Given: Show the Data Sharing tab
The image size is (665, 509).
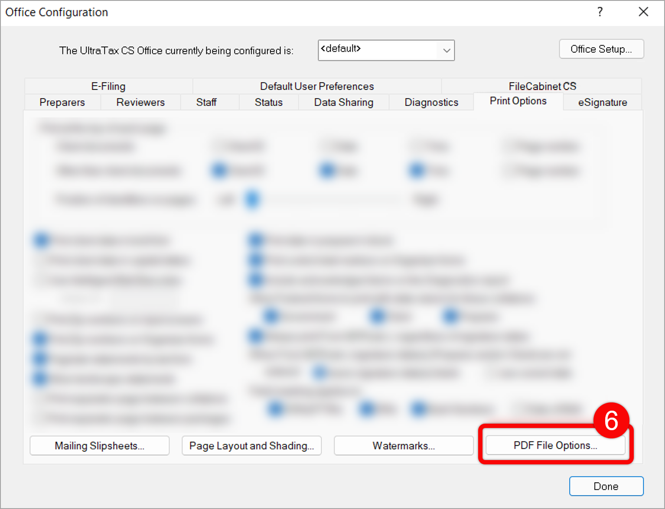Looking at the screenshot, I should pyautogui.click(x=343, y=102).
